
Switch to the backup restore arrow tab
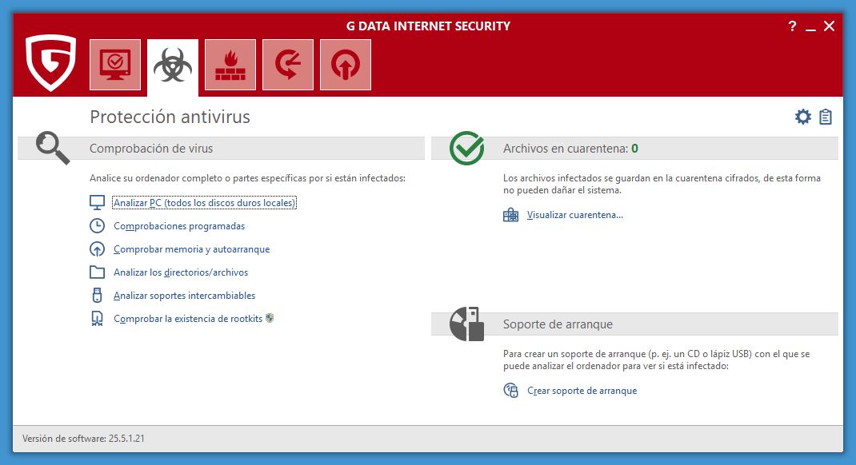pyautogui.click(x=288, y=65)
